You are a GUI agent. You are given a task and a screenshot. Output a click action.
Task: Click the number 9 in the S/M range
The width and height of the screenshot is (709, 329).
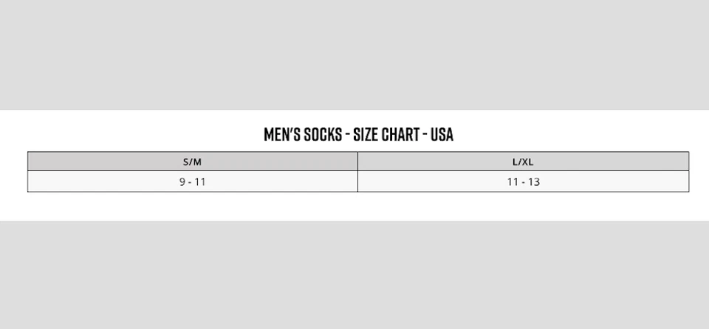[182, 181]
